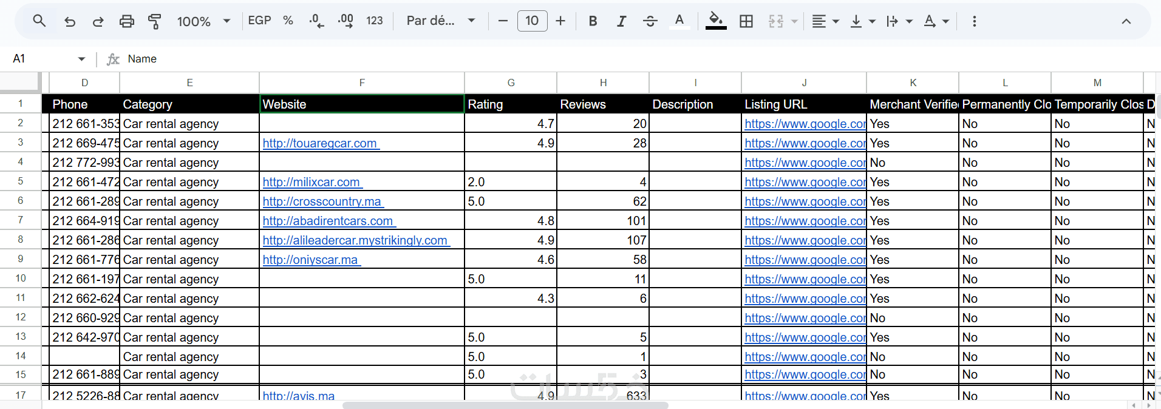Decrease font size with minus button
This screenshot has width=1161, height=409.
(x=503, y=21)
